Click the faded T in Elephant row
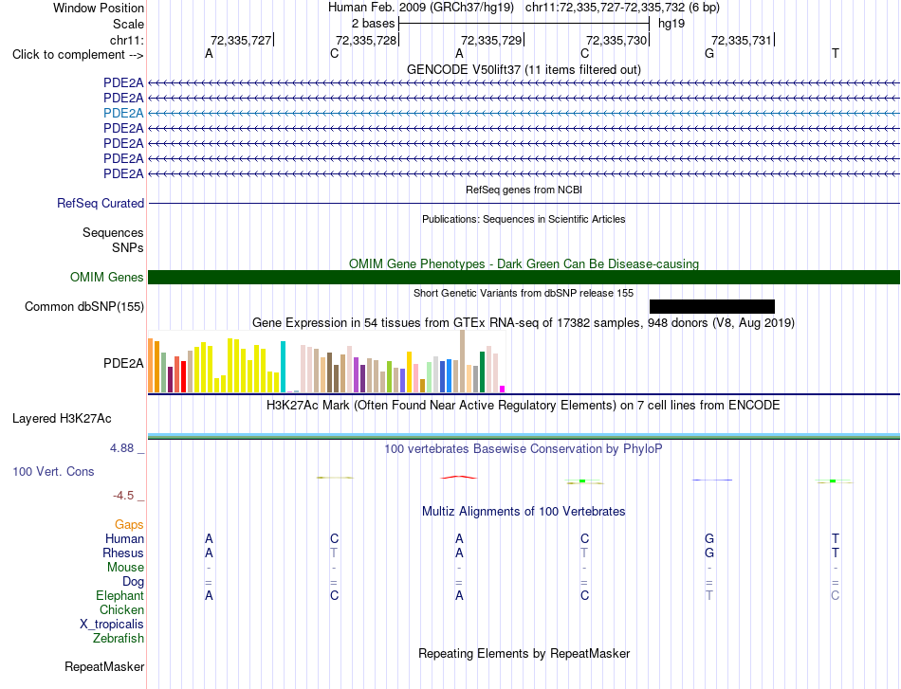901x689 pixels. pos(709,595)
